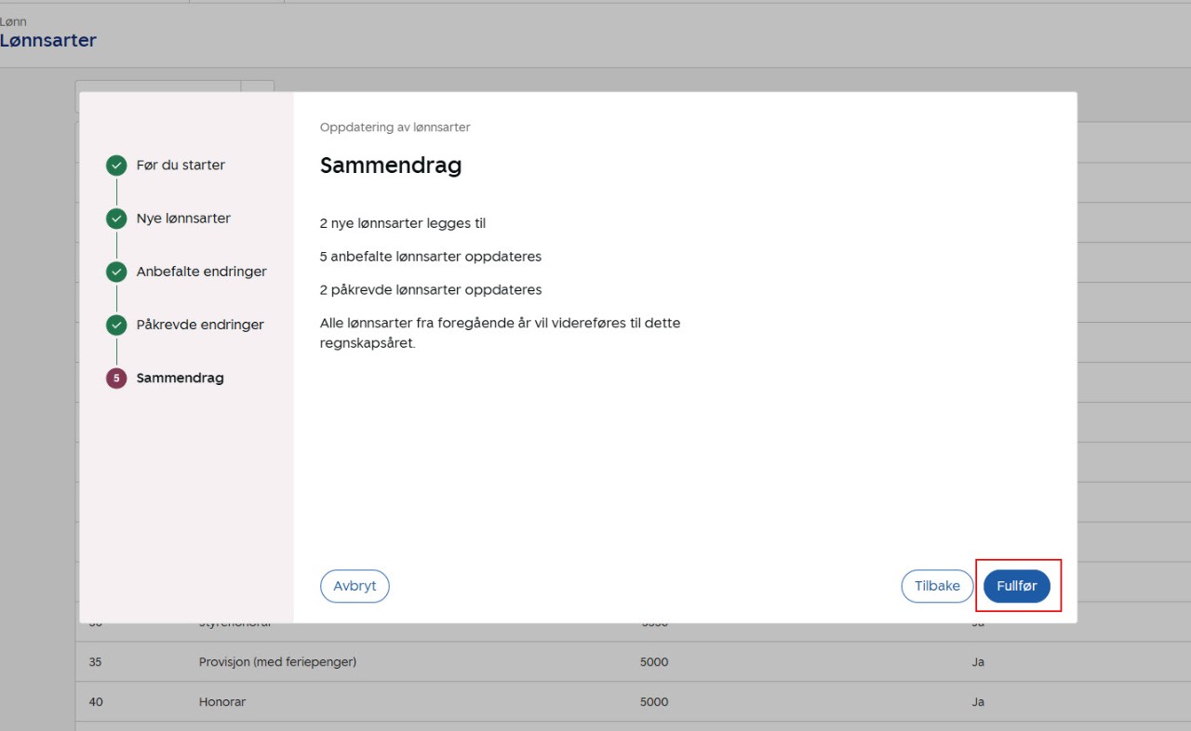Go to the Før du starter step label
The image size is (1191, 731).
[181, 166]
